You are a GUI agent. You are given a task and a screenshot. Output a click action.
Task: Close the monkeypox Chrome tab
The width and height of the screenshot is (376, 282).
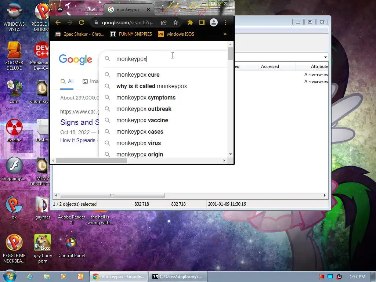[148, 10]
